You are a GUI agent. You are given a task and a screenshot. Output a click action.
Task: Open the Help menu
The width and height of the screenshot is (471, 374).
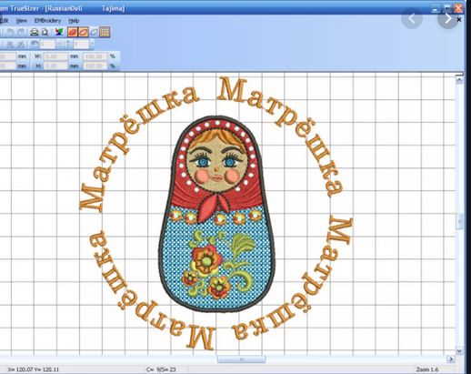pyautogui.click(x=74, y=21)
